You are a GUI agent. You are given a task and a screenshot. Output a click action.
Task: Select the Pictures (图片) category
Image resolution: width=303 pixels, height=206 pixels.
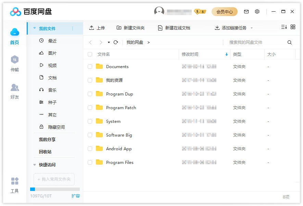pyautogui.click(x=52, y=53)
